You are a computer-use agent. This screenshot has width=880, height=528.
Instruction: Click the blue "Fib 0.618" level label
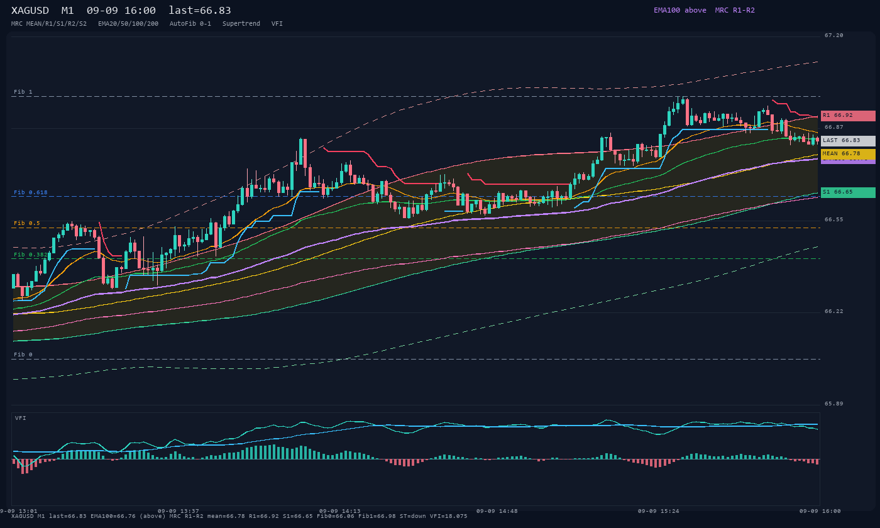31,192
